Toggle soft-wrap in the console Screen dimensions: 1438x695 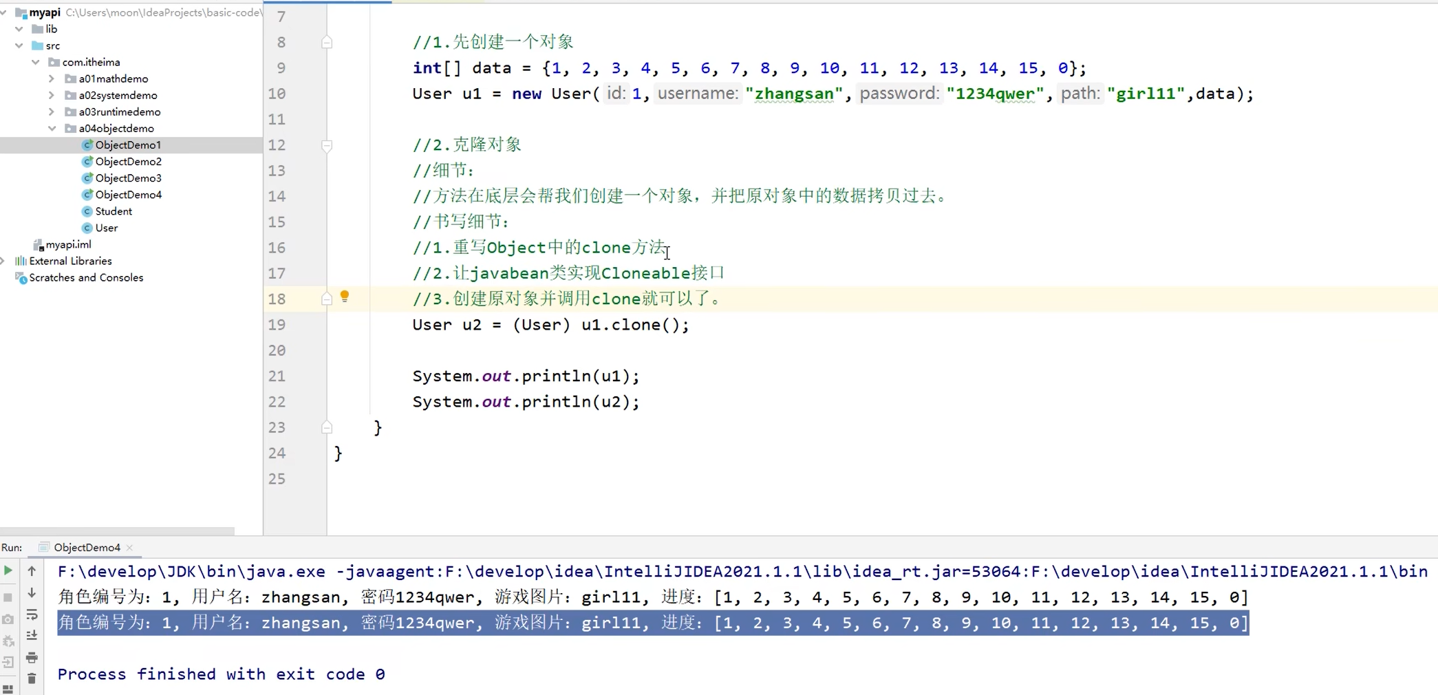pos(32,614)
